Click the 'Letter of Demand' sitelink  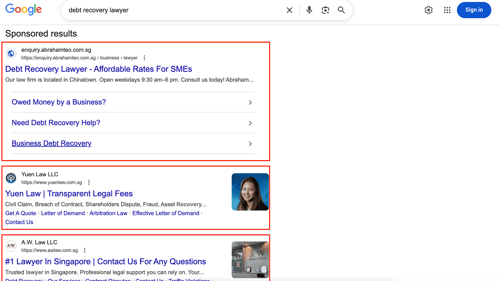63,213
